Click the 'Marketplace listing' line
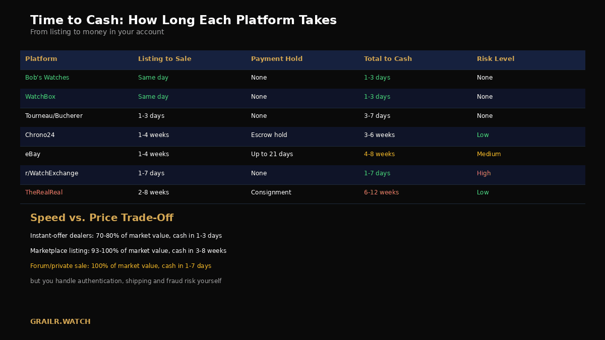Viewport: 605px width, 340px height. click(129, 251)
